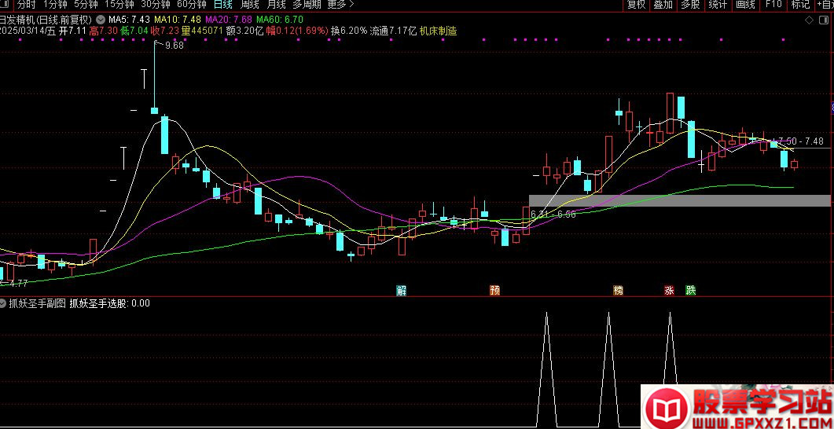Click the 涨 event marker icon
Image resolution: width=834 pixels, height=429 pixels.
point(669,290)
